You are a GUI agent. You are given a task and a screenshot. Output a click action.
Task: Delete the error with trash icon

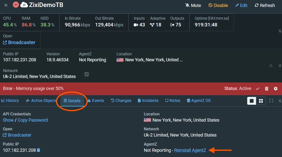[266, 88]
